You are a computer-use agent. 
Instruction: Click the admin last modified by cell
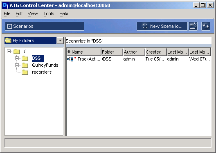coord(173,59)
